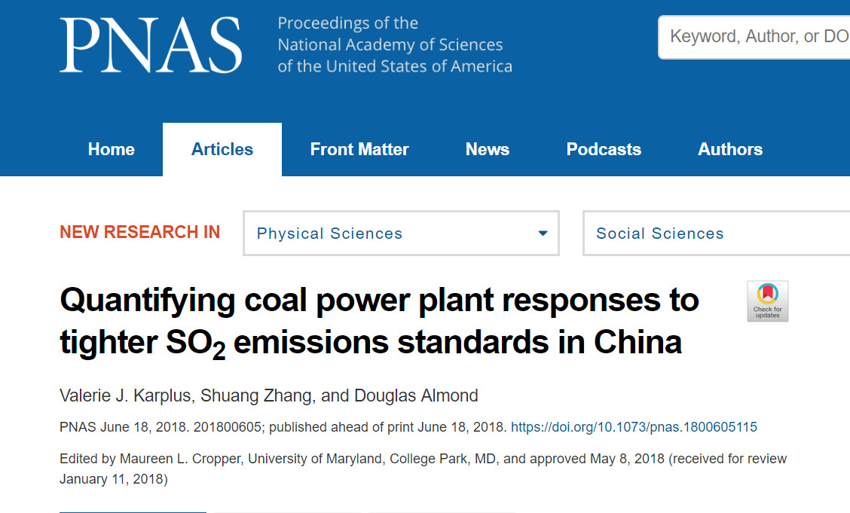Image resolution: width=850 pixels, height=513 pixels.
Task: Click the NEW RESEARCH IN label
Action: coord(140,232)
